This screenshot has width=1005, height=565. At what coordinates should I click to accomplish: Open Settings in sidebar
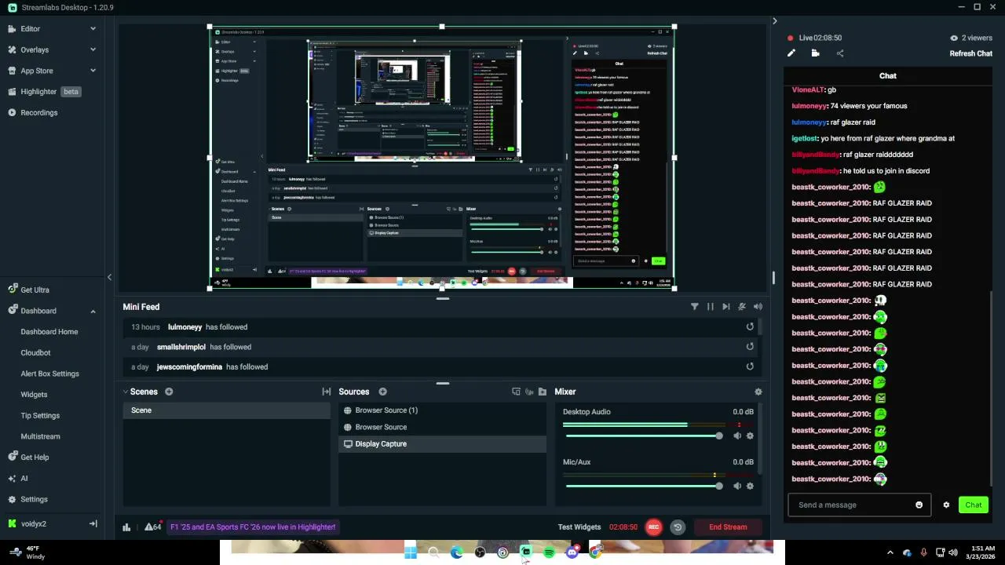coord(34,500)
